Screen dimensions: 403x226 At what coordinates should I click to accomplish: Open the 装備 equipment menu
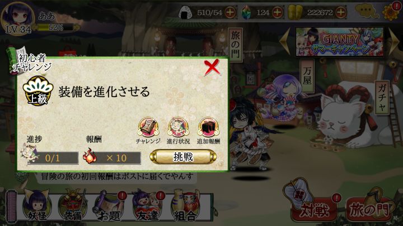click(x=73, y=206)
